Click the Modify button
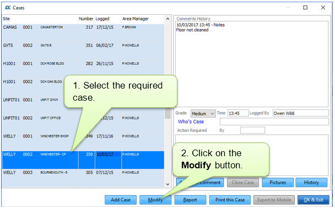Image resolution: width=335 pixels, height=209 pixels. click(155, 200)
